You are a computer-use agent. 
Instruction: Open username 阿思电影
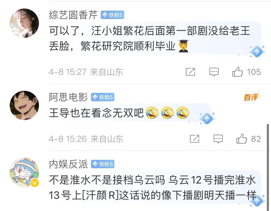(68, 97)
